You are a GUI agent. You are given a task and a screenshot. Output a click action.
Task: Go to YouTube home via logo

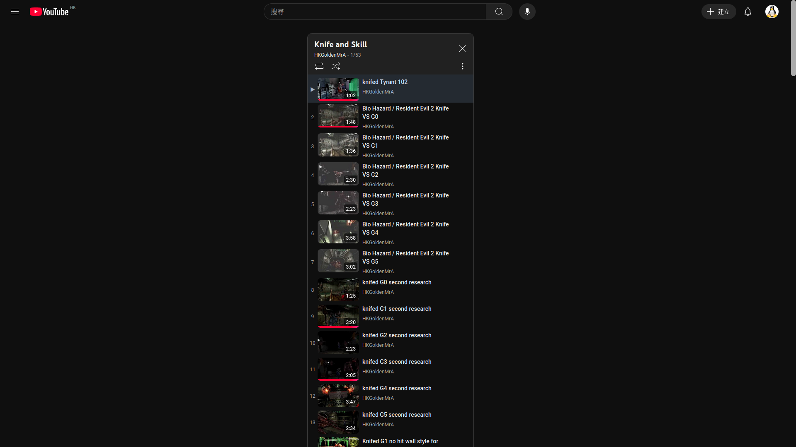click(x=49, y=12)
